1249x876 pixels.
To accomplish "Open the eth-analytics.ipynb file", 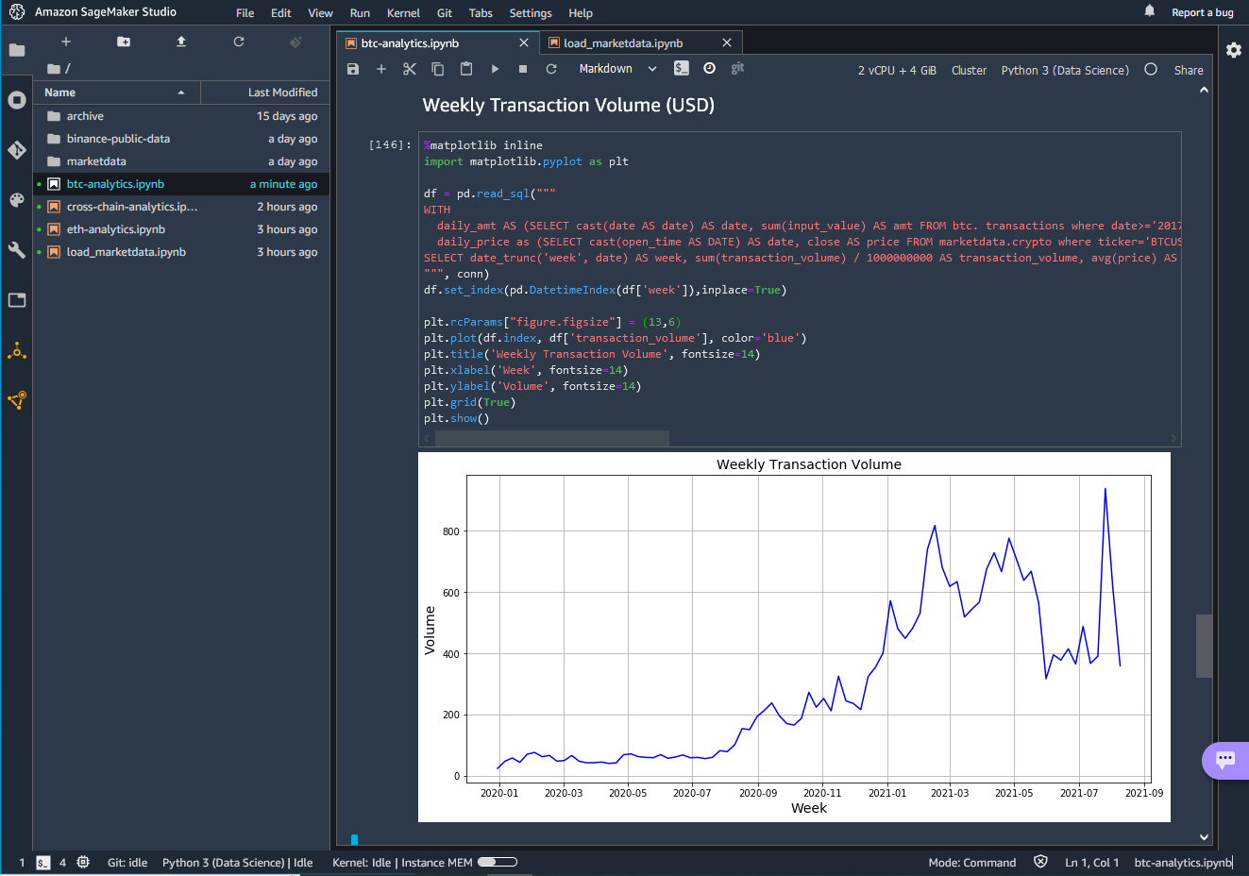I will click(x=116, y=229).
